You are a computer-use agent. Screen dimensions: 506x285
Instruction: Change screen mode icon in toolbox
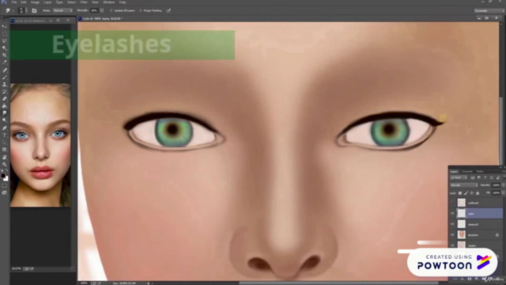click(5, 192)
